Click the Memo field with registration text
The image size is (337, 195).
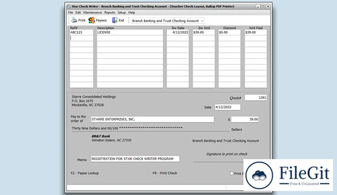click(x=135, y=159)
